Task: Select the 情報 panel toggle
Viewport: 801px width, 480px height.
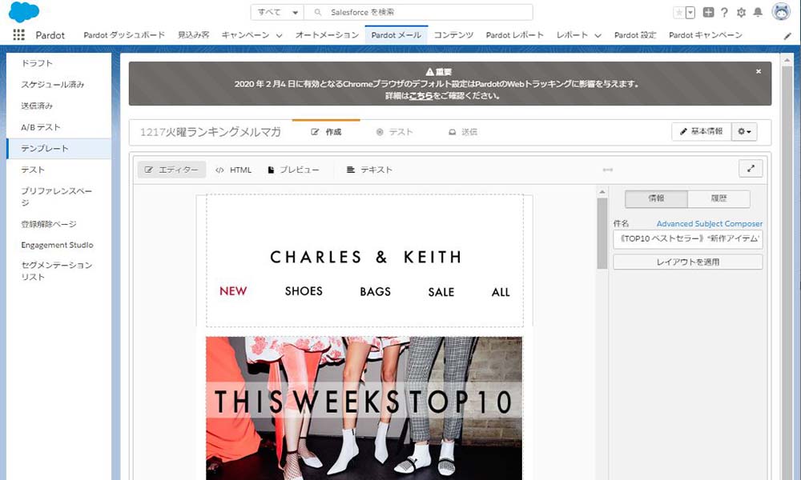Action: [x=657, y=198]
